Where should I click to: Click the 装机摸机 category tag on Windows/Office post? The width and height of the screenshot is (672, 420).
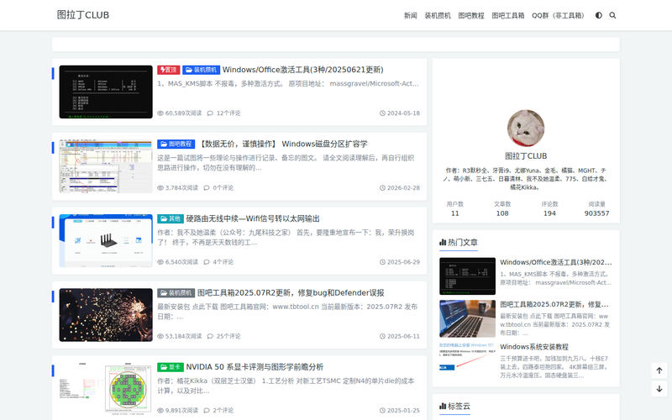[202, 70]
